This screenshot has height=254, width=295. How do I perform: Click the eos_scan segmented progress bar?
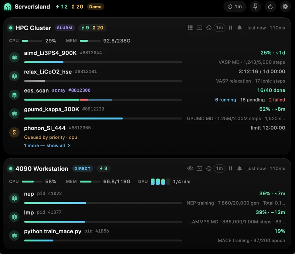click(103, 100)
